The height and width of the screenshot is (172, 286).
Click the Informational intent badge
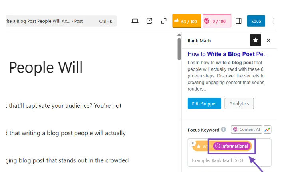[x=232, y=146]
